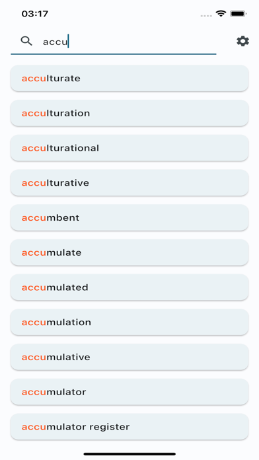Click the highlighted "accu" prefix in accumbent

coord(34,218)
